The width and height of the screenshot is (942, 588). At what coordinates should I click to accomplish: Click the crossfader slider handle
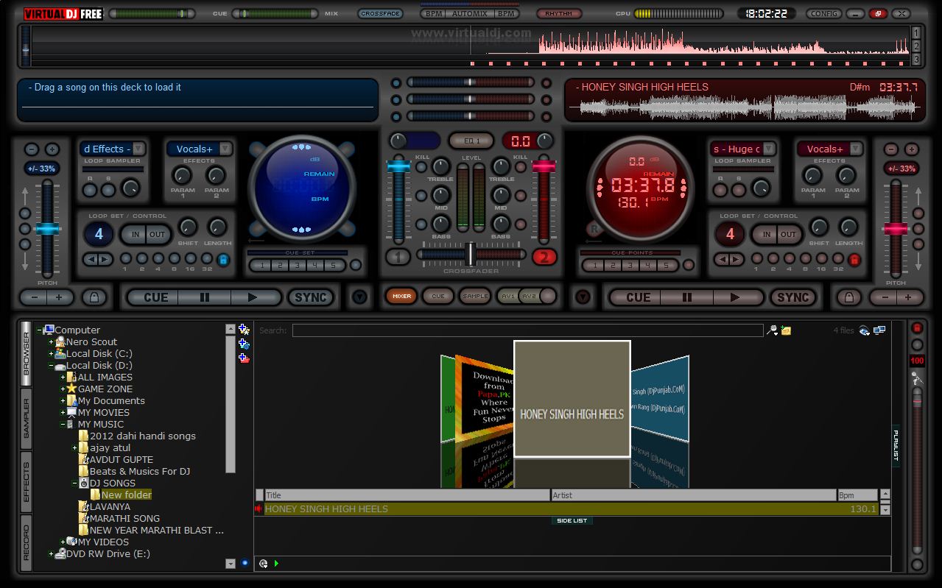[470, 254]
